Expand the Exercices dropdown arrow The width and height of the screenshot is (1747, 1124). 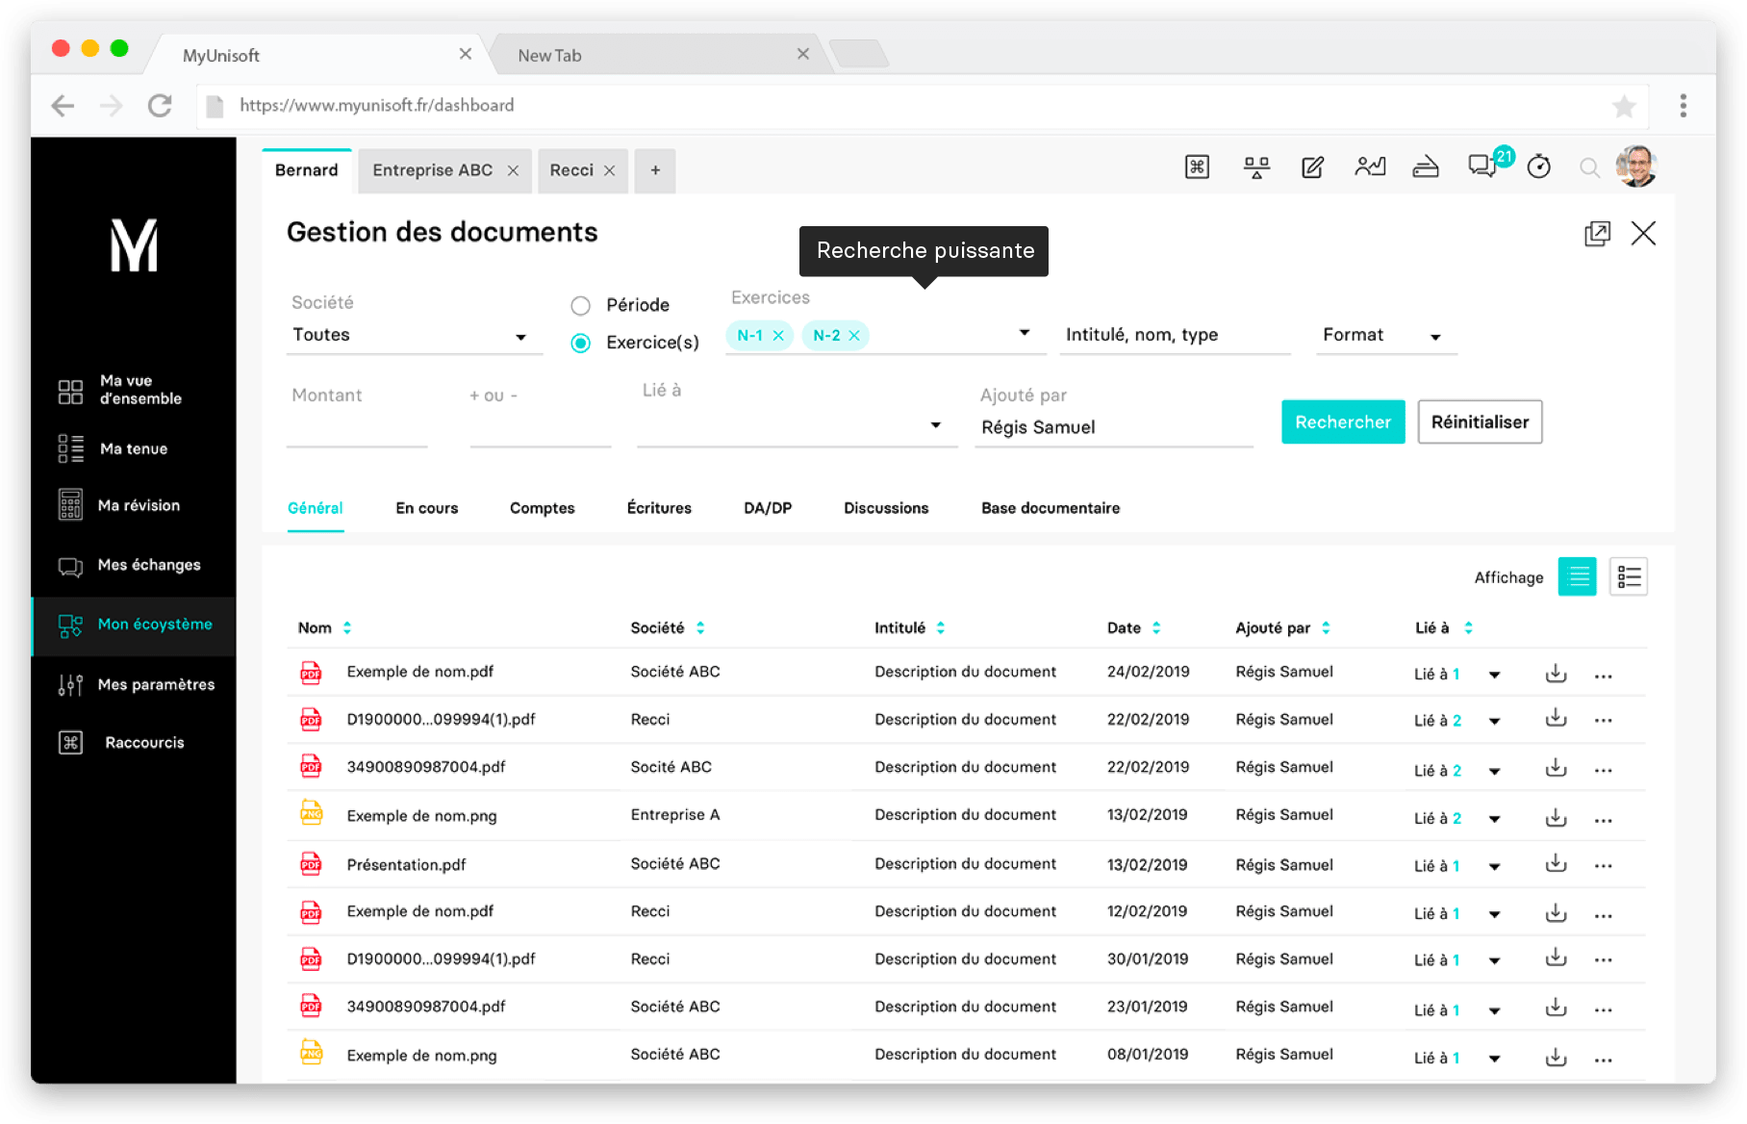tap(1025, 333)
